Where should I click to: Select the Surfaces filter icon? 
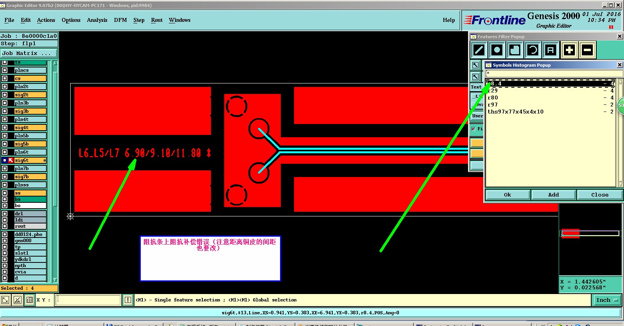click(x=515, y=50)
